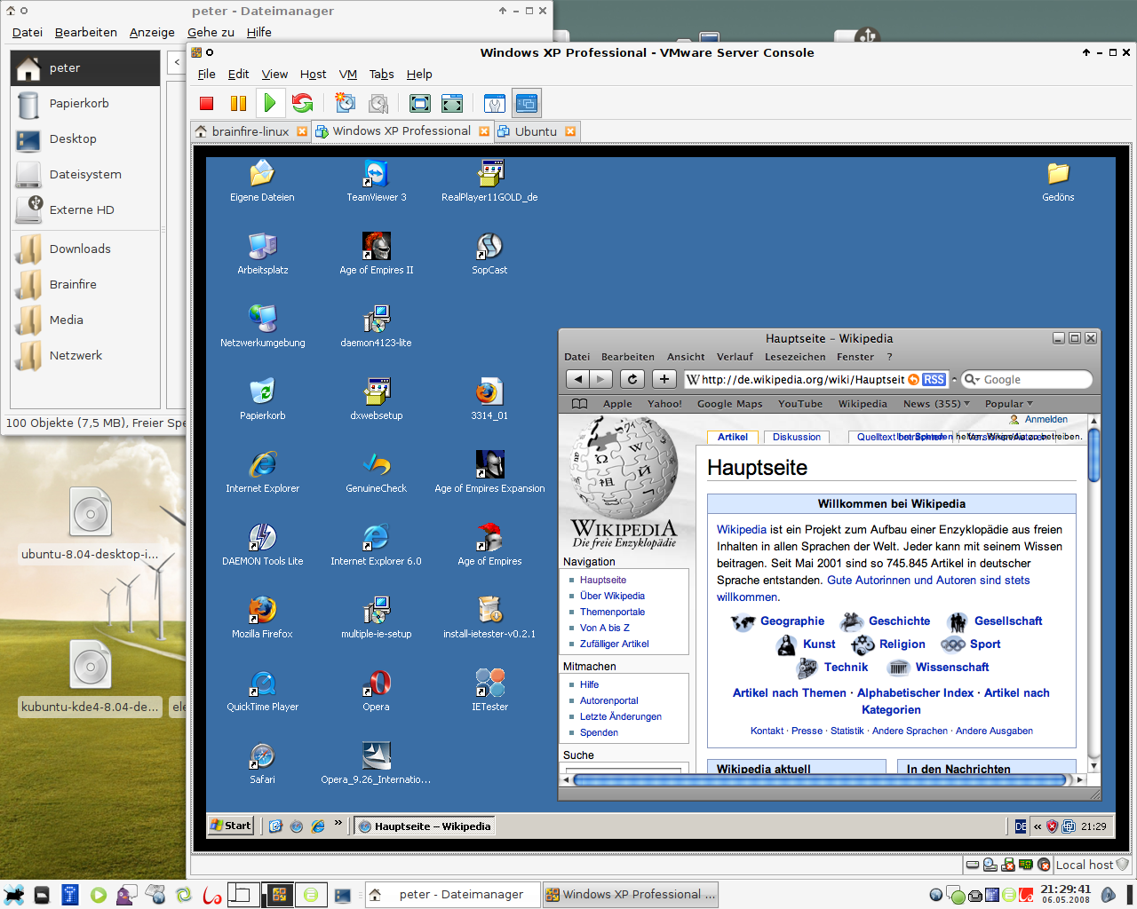1137x909 pixels.
Task: Click the Take Snapshot toolbar icon
Action: 345,103
